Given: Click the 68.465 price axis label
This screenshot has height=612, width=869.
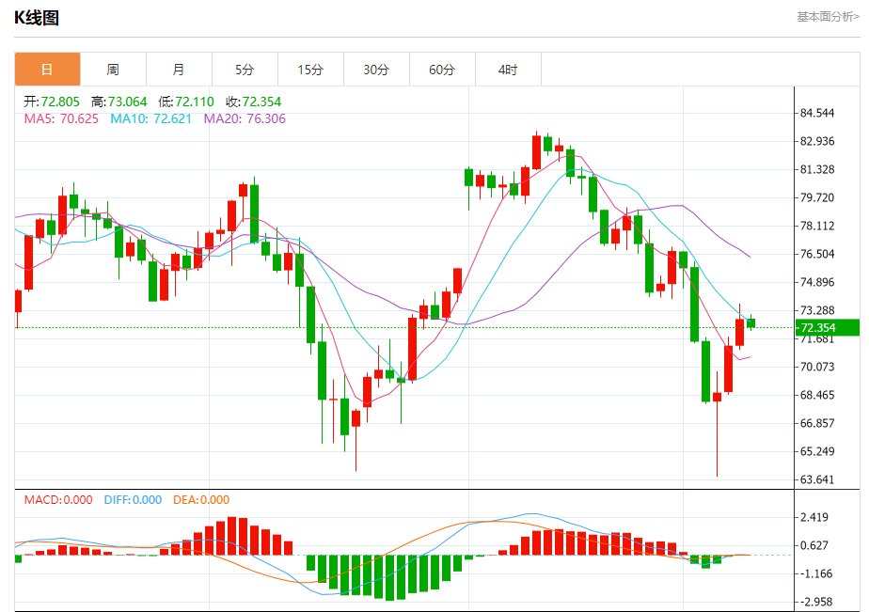Looking at the screenshot, I should tap(817, 395).
